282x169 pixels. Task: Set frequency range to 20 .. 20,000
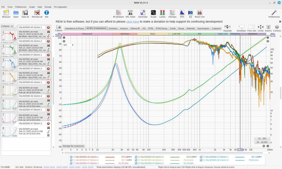pyautogui.click(x=262, y=142)
